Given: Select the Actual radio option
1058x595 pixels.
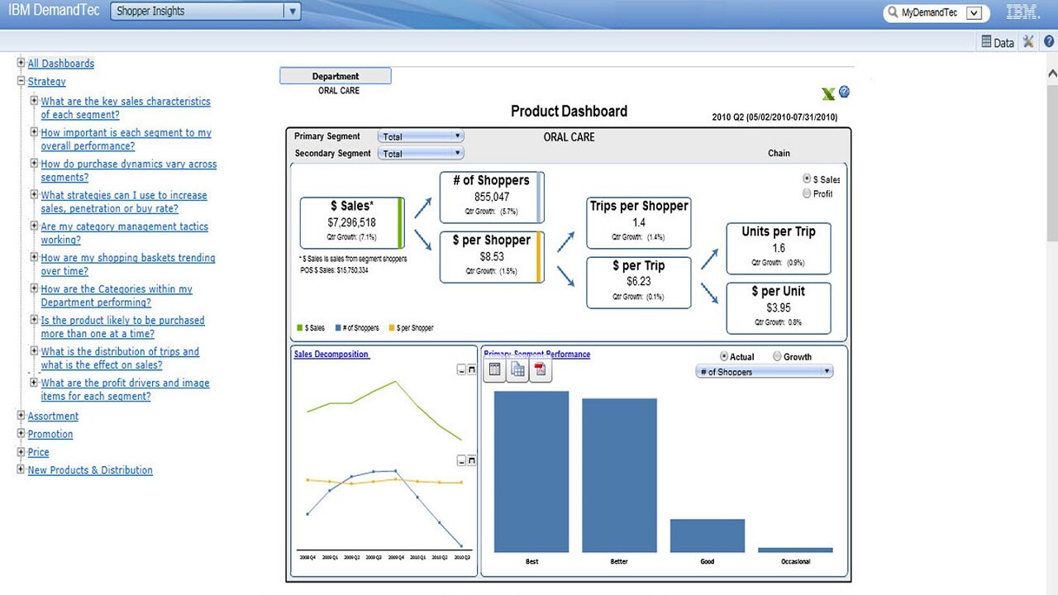Looking at the screenshot, I should [x=724, y=356].
